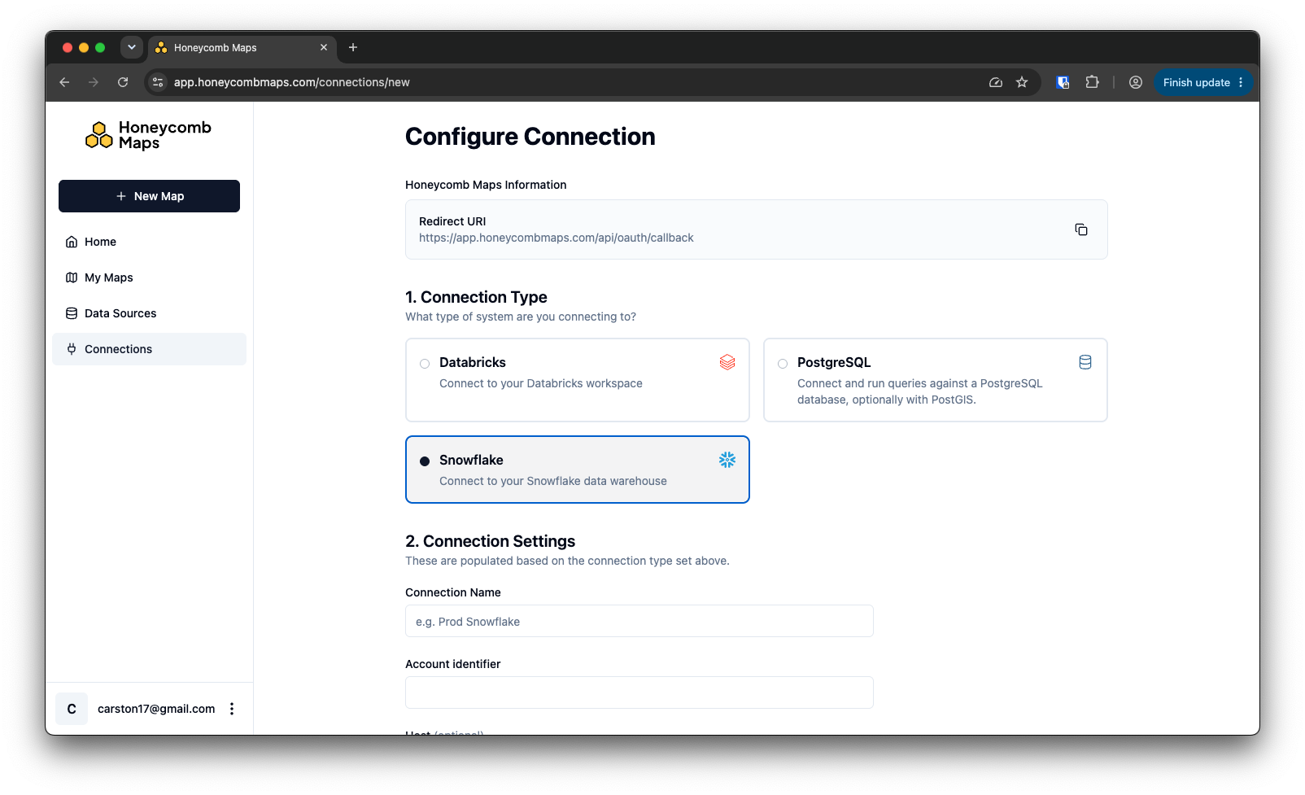Click the Databricks logo icon

coord(727,362)
